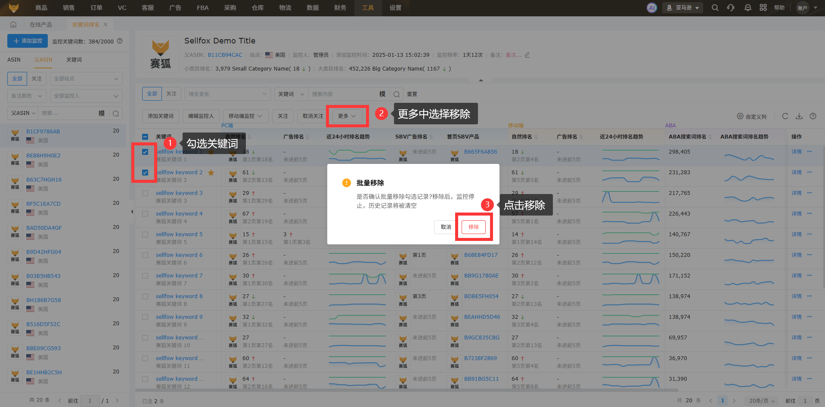Focus the 搜索内容 input field
This screenshot has height=407, width=825.
tap(342, 94)
